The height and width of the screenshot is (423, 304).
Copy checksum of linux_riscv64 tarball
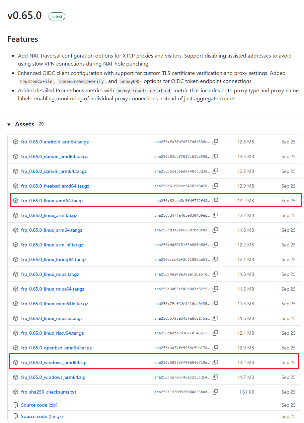click(215, 333)
